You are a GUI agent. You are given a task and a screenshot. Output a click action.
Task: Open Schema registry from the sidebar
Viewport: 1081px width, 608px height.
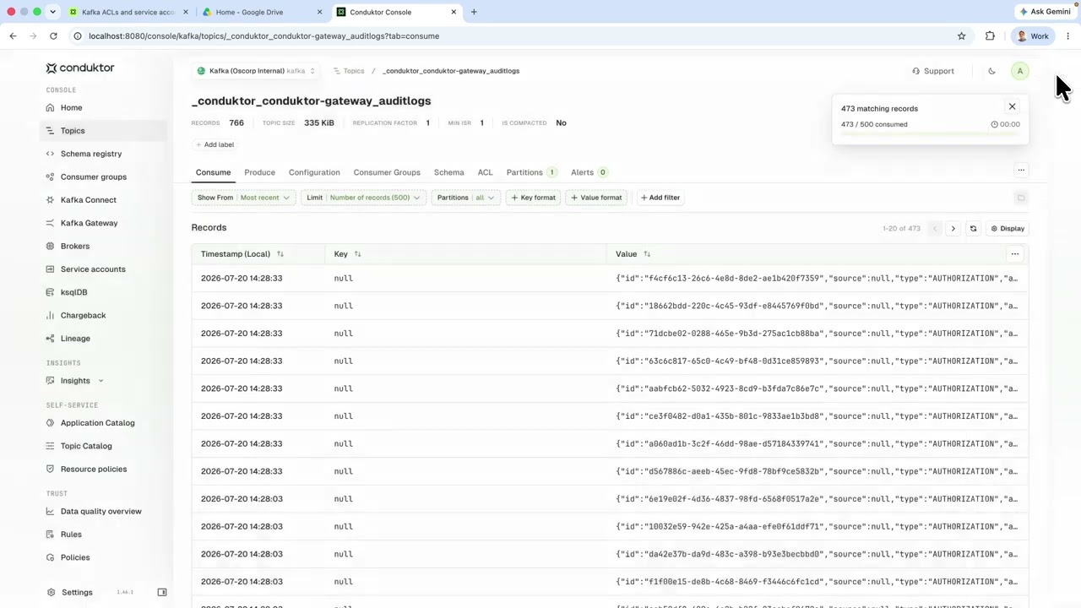pyautogui.click(x=91, y=154)
